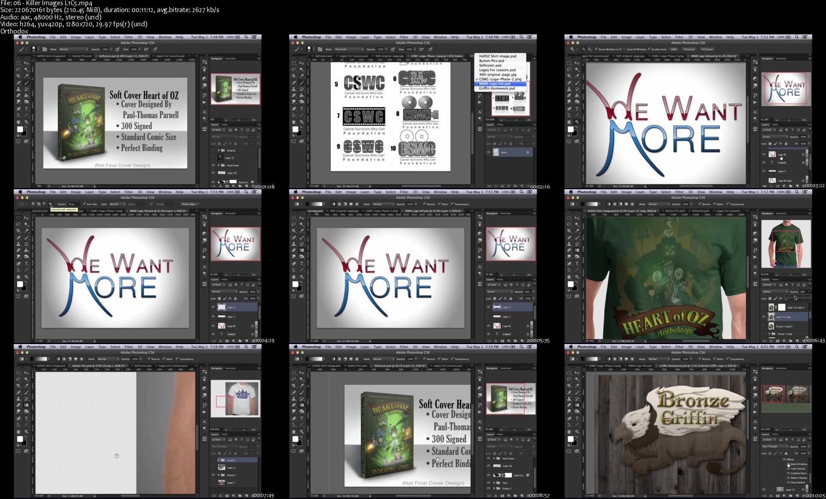Select the Gradient tool in 00:06:43 toolbox
Screen dimensions: 826x499
point(577,250)
